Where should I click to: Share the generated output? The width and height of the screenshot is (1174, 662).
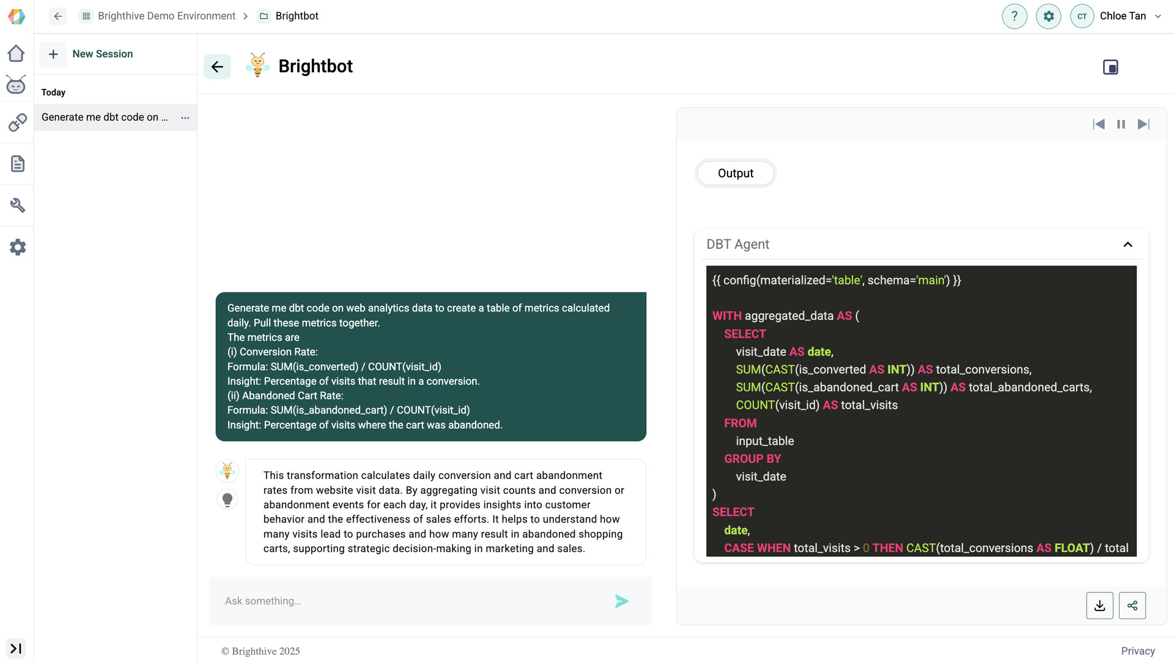click(1132, 606)
